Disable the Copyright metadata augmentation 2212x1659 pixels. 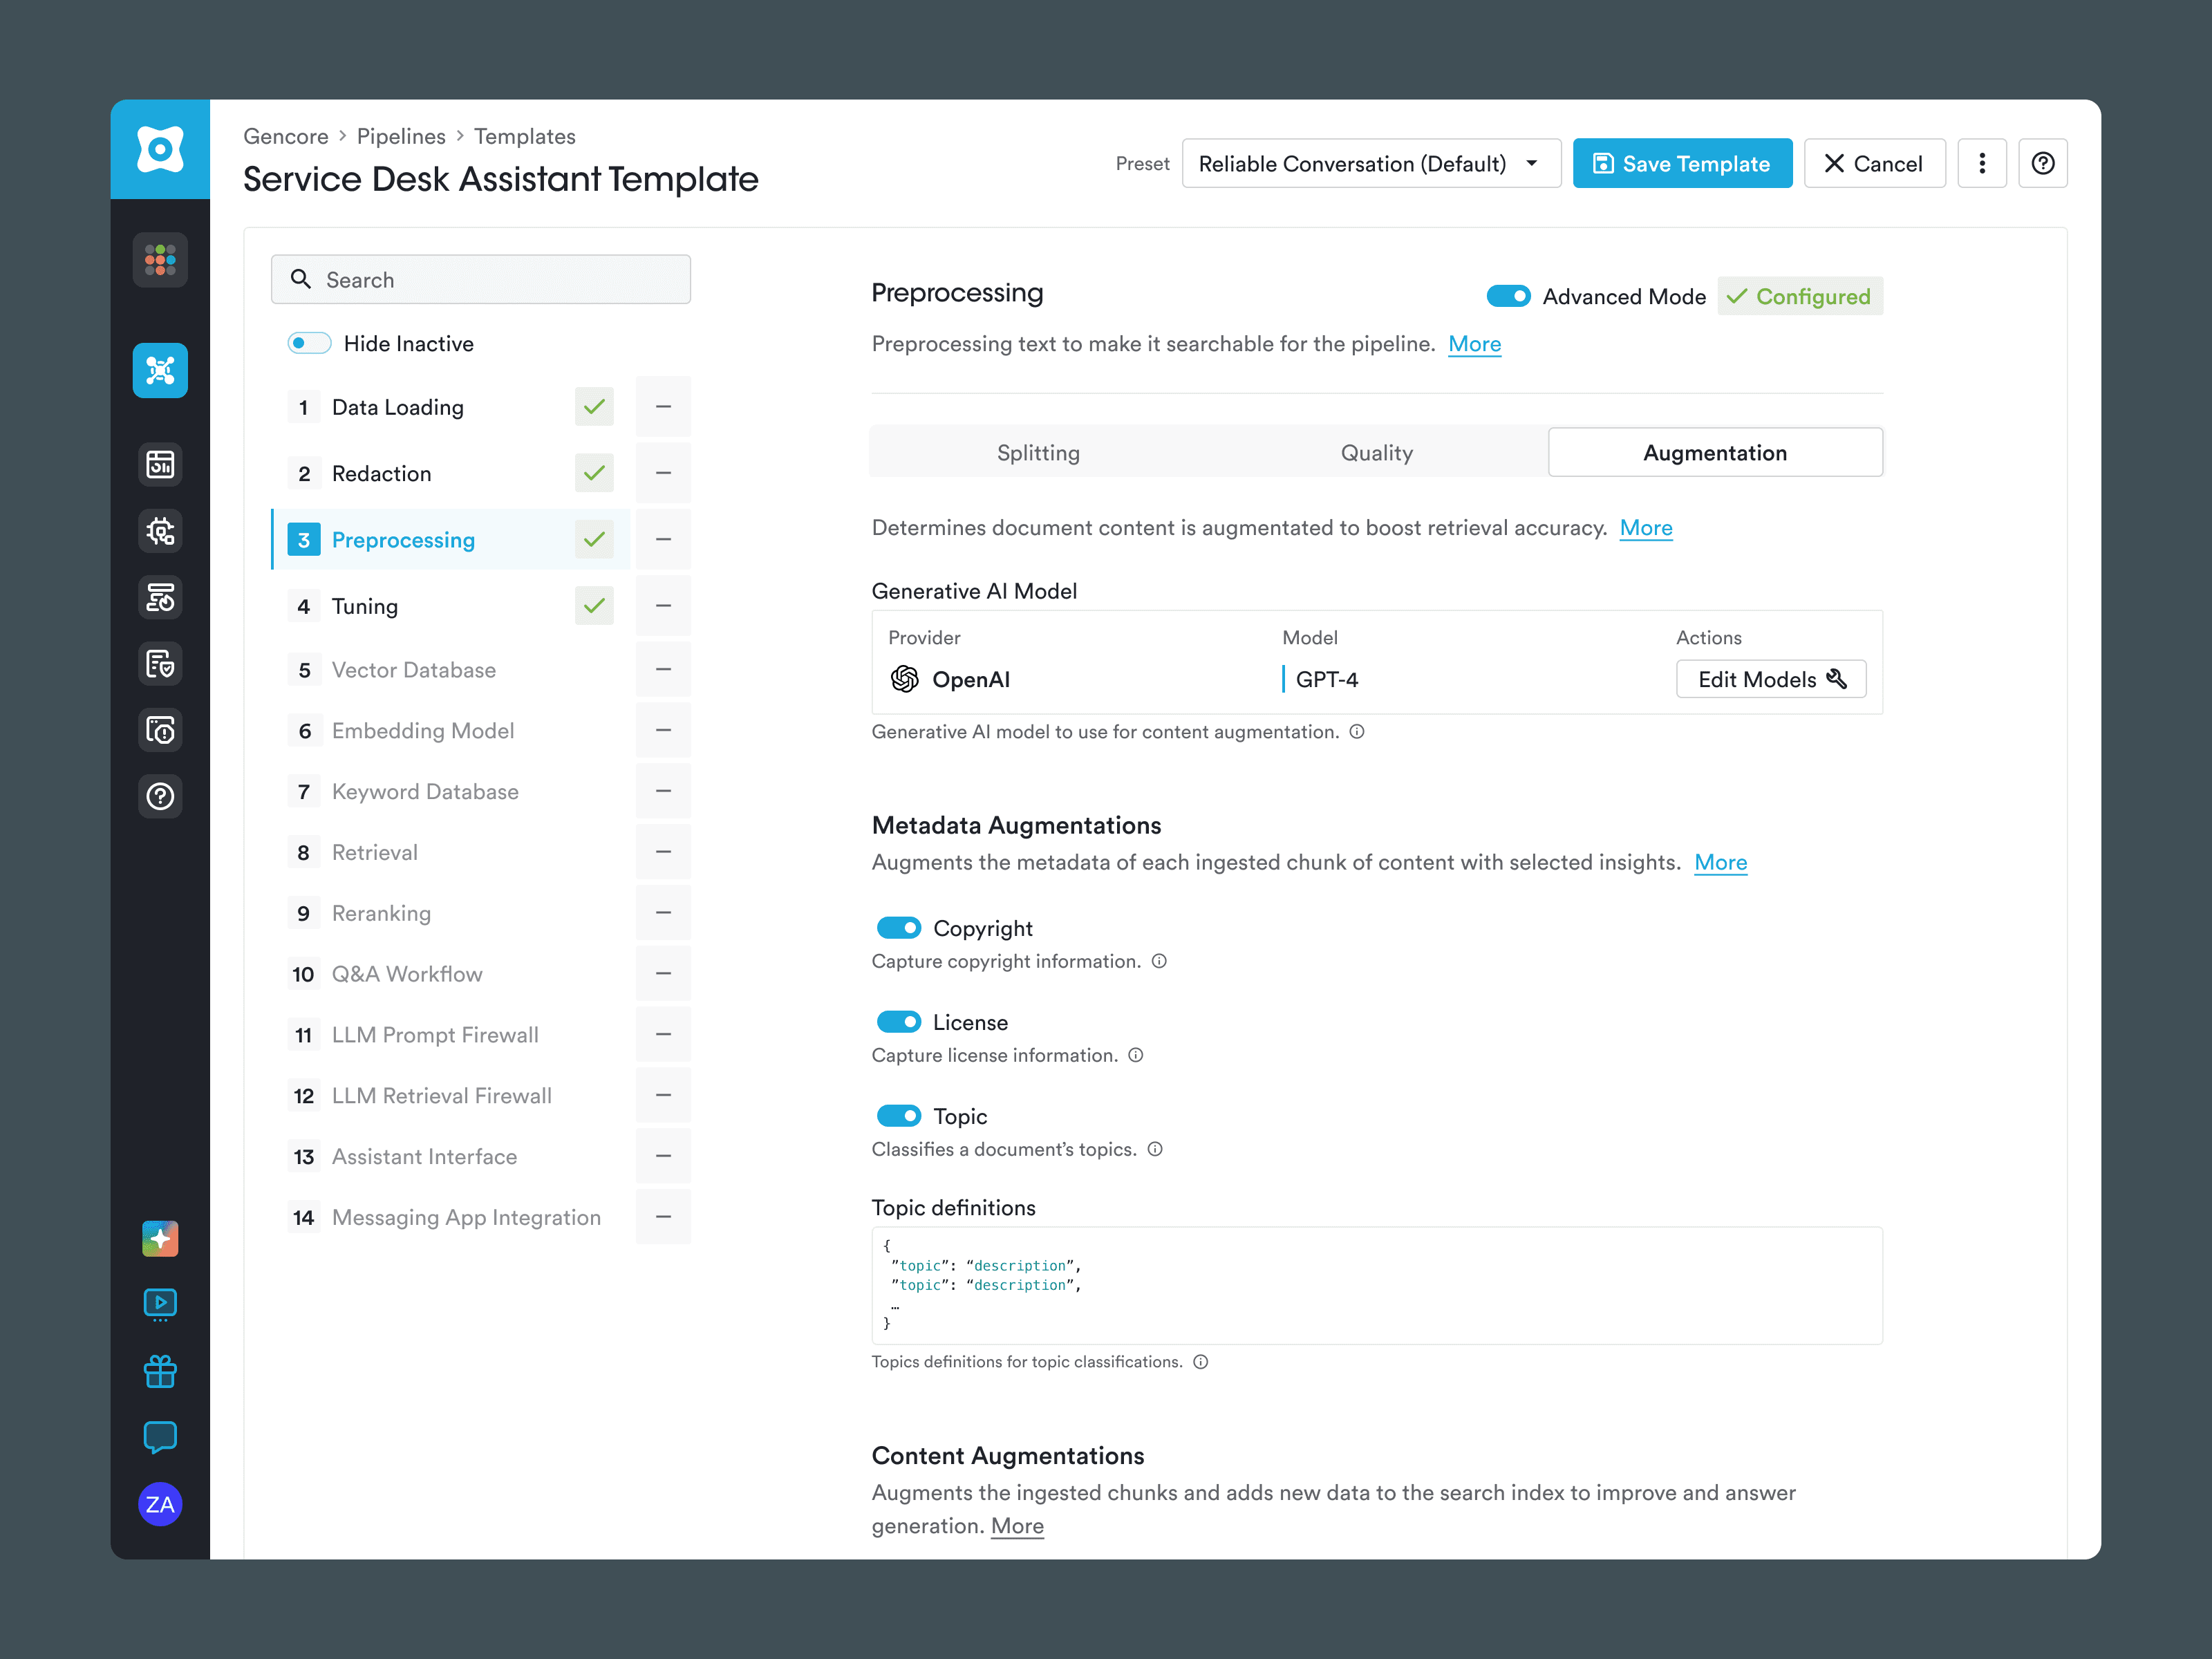899,927
